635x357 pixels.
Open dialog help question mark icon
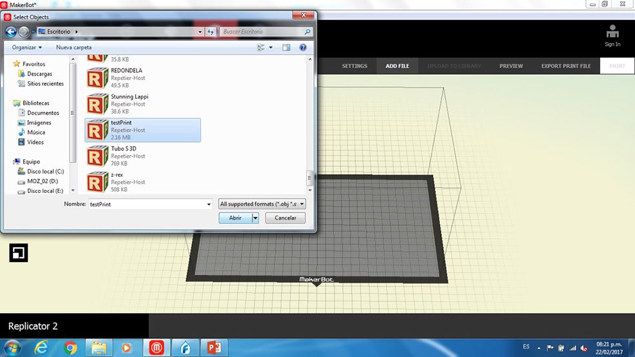click(x=302, y=47)
